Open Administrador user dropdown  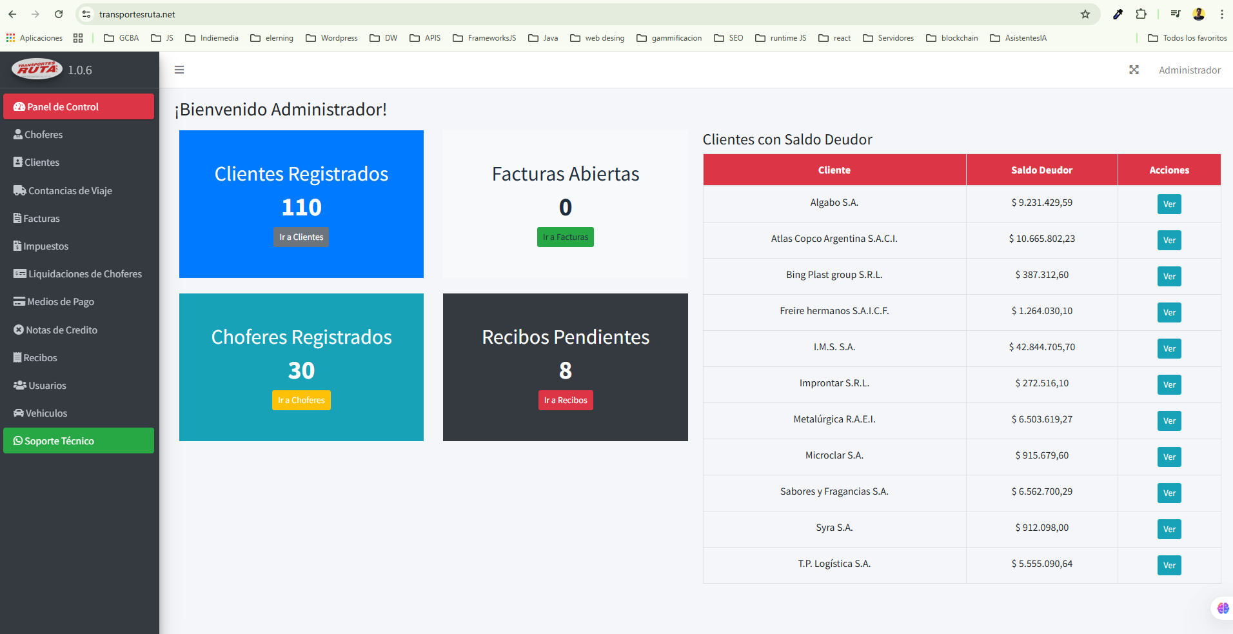[1189, 70]
